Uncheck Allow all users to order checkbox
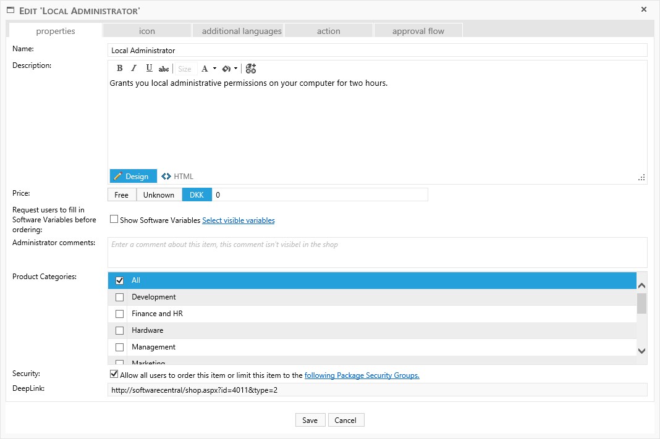 coord(114,374)
